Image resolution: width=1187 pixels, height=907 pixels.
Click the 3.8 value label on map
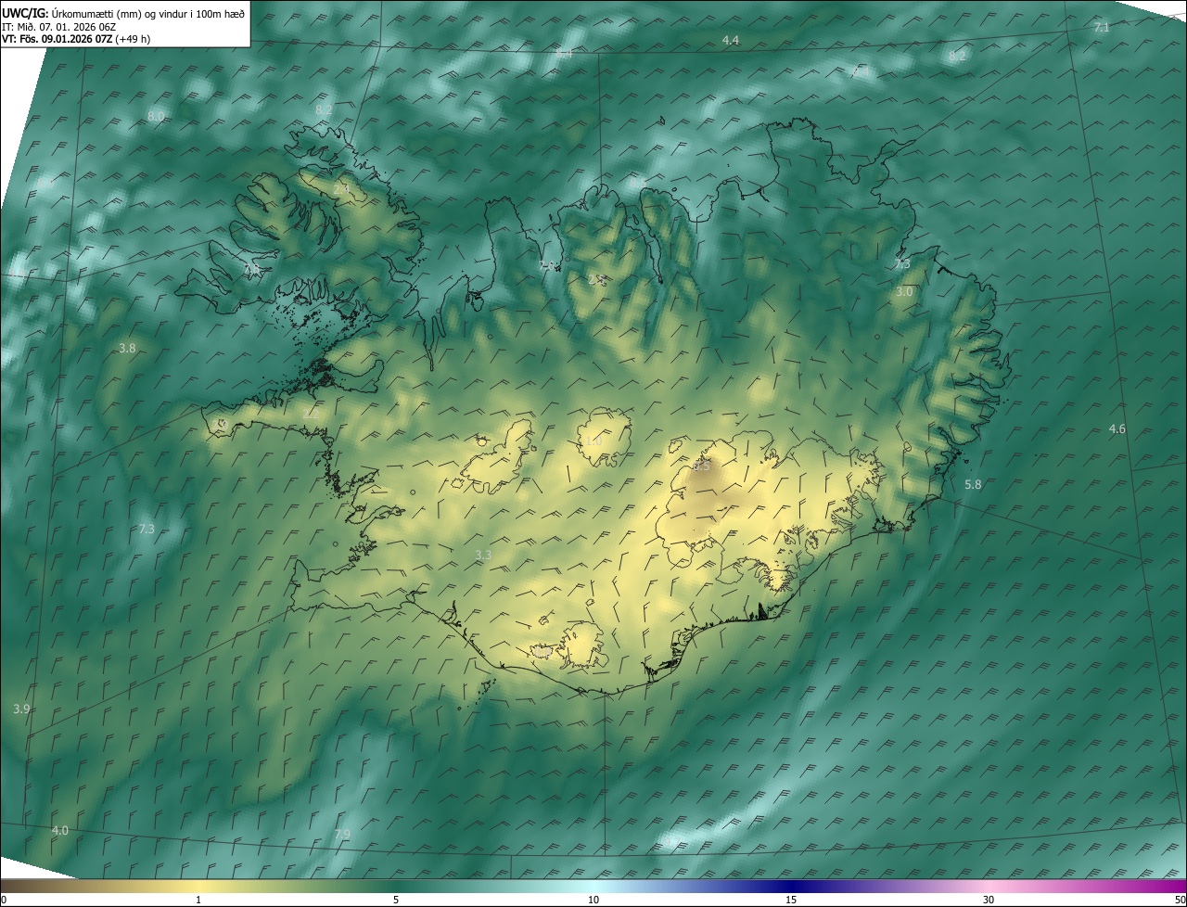point(128,348)
